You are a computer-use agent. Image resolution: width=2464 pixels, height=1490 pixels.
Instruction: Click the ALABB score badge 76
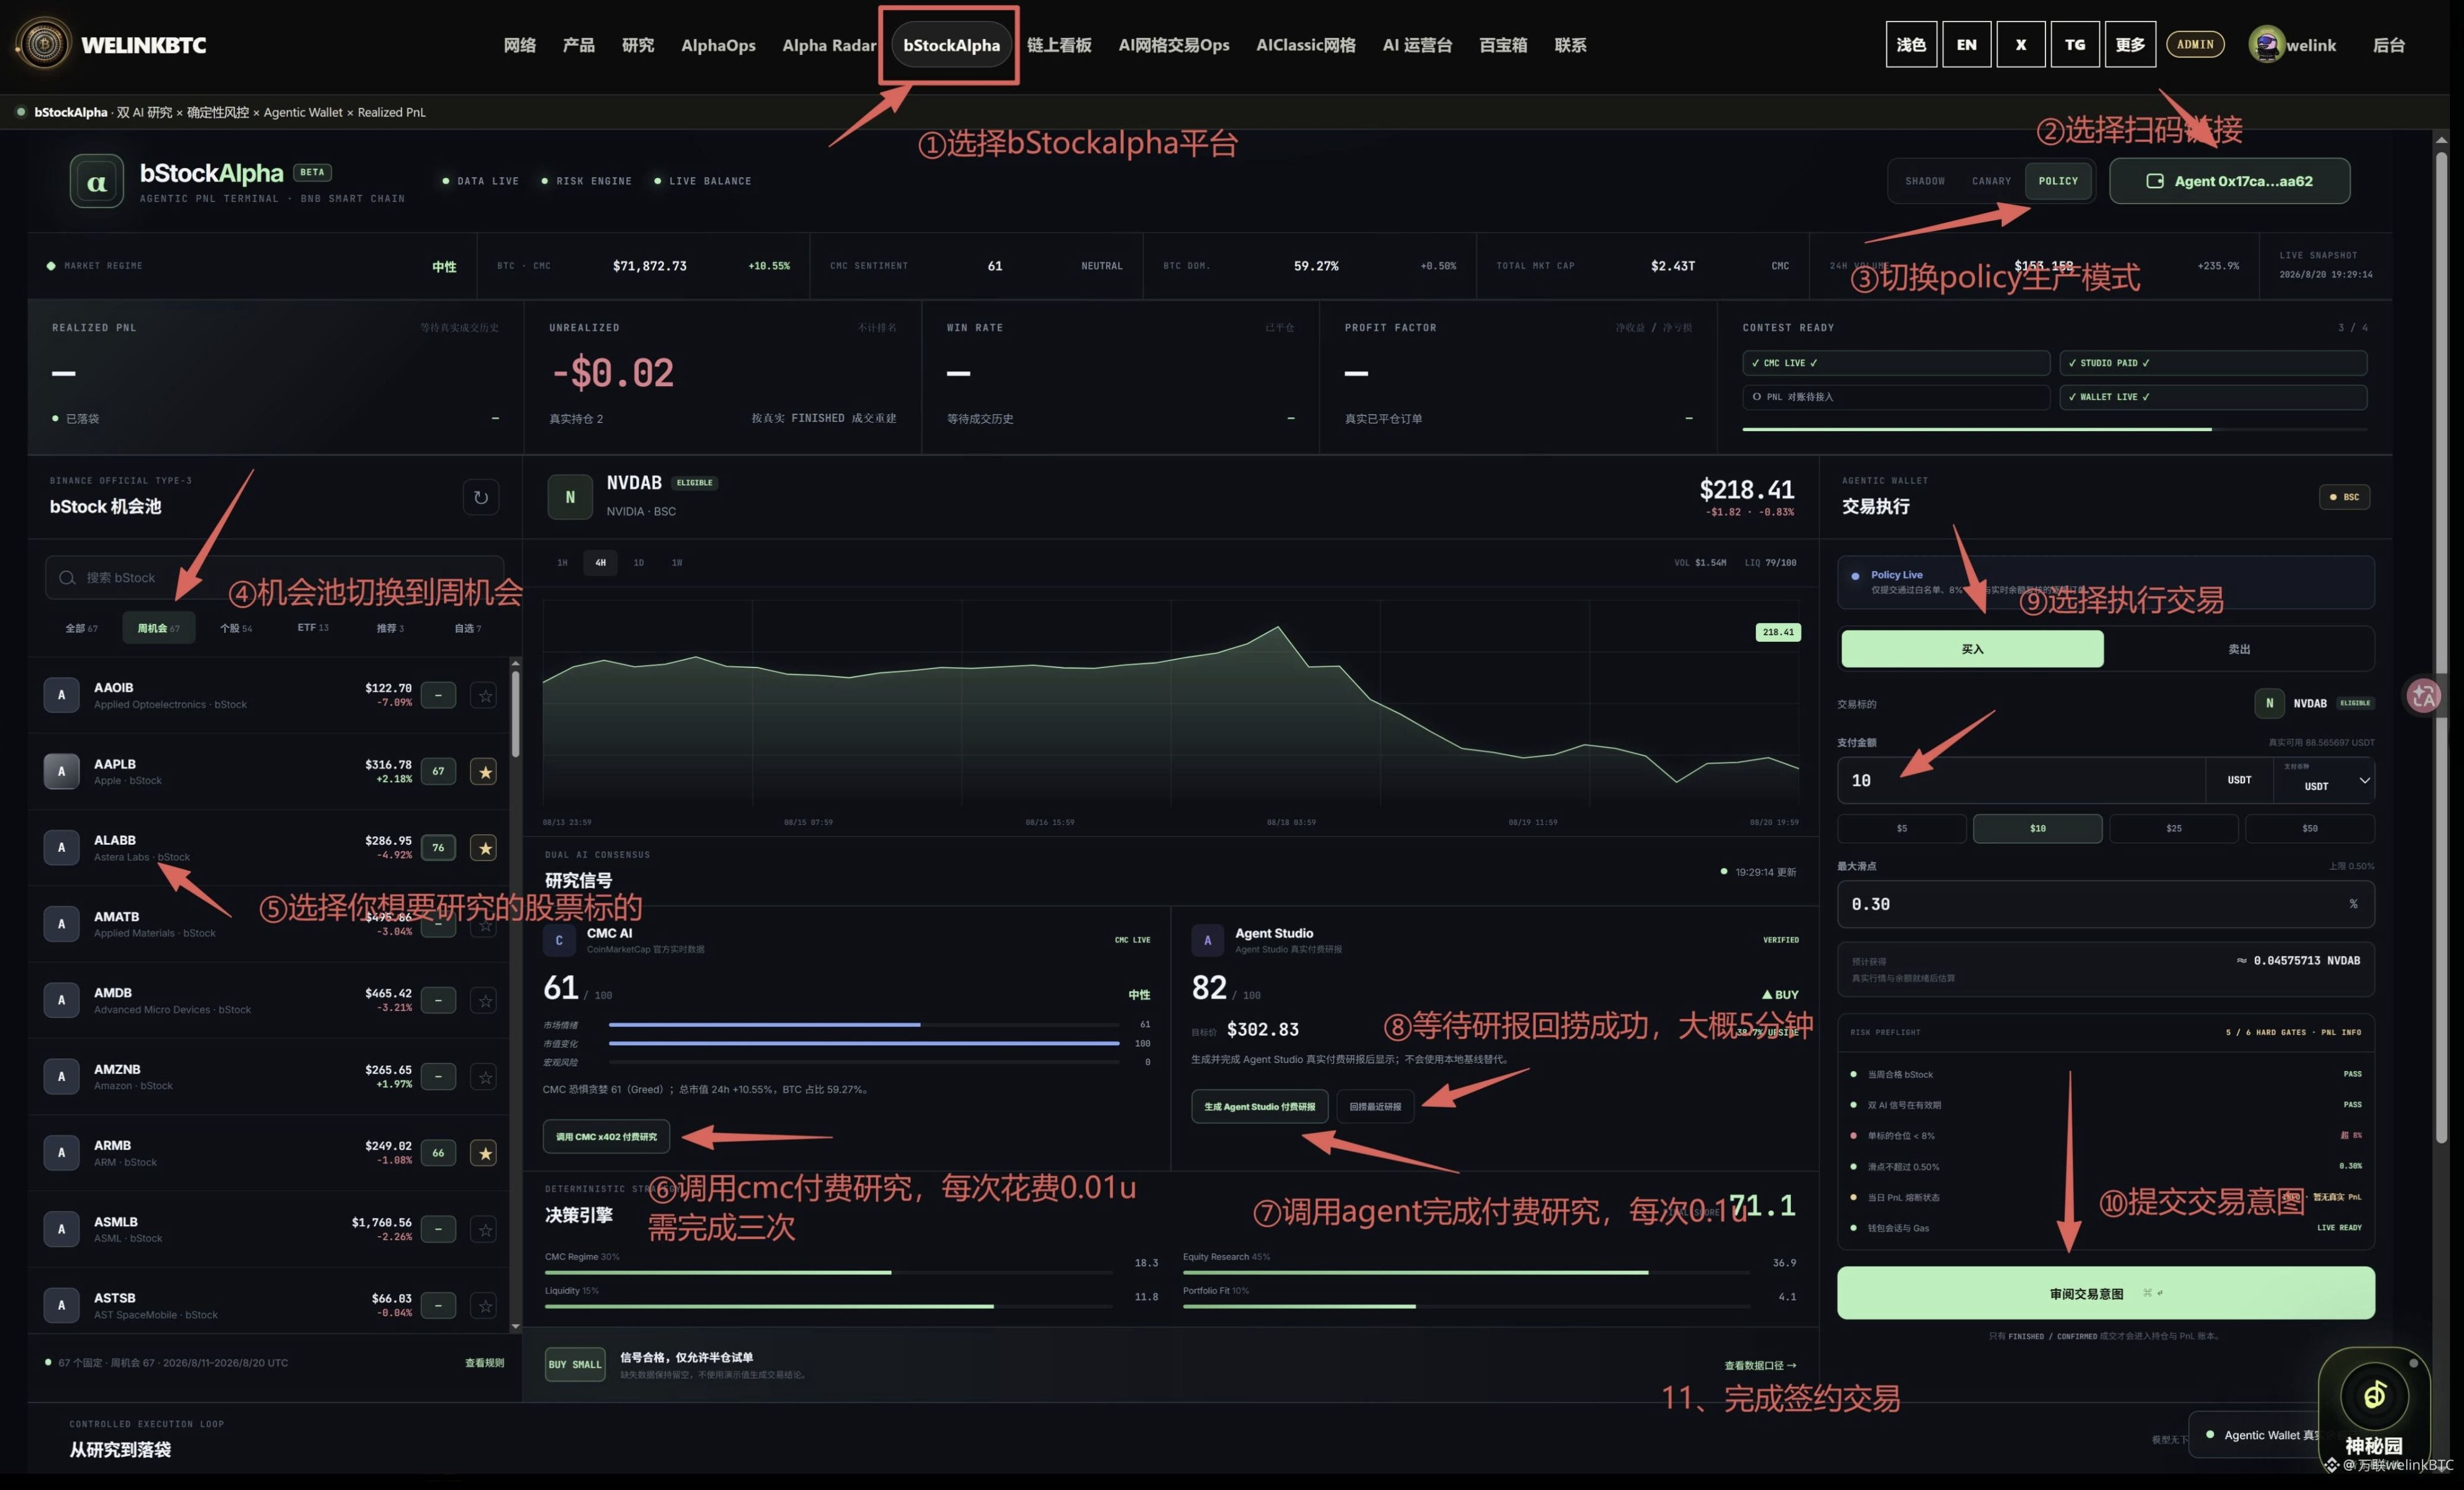point(438,848)
